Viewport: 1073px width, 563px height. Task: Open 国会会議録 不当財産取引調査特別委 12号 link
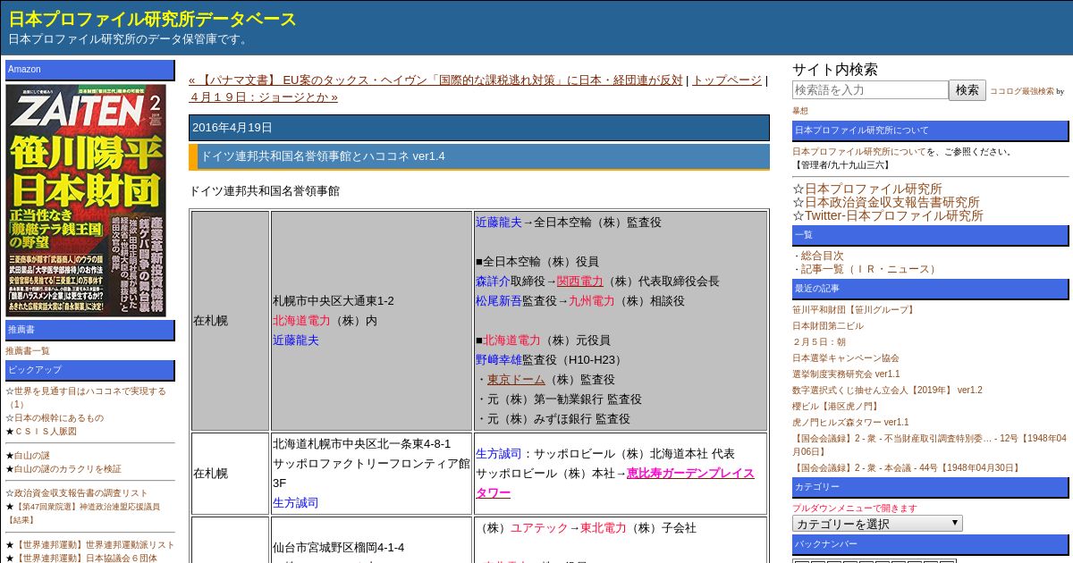[929, 444]
